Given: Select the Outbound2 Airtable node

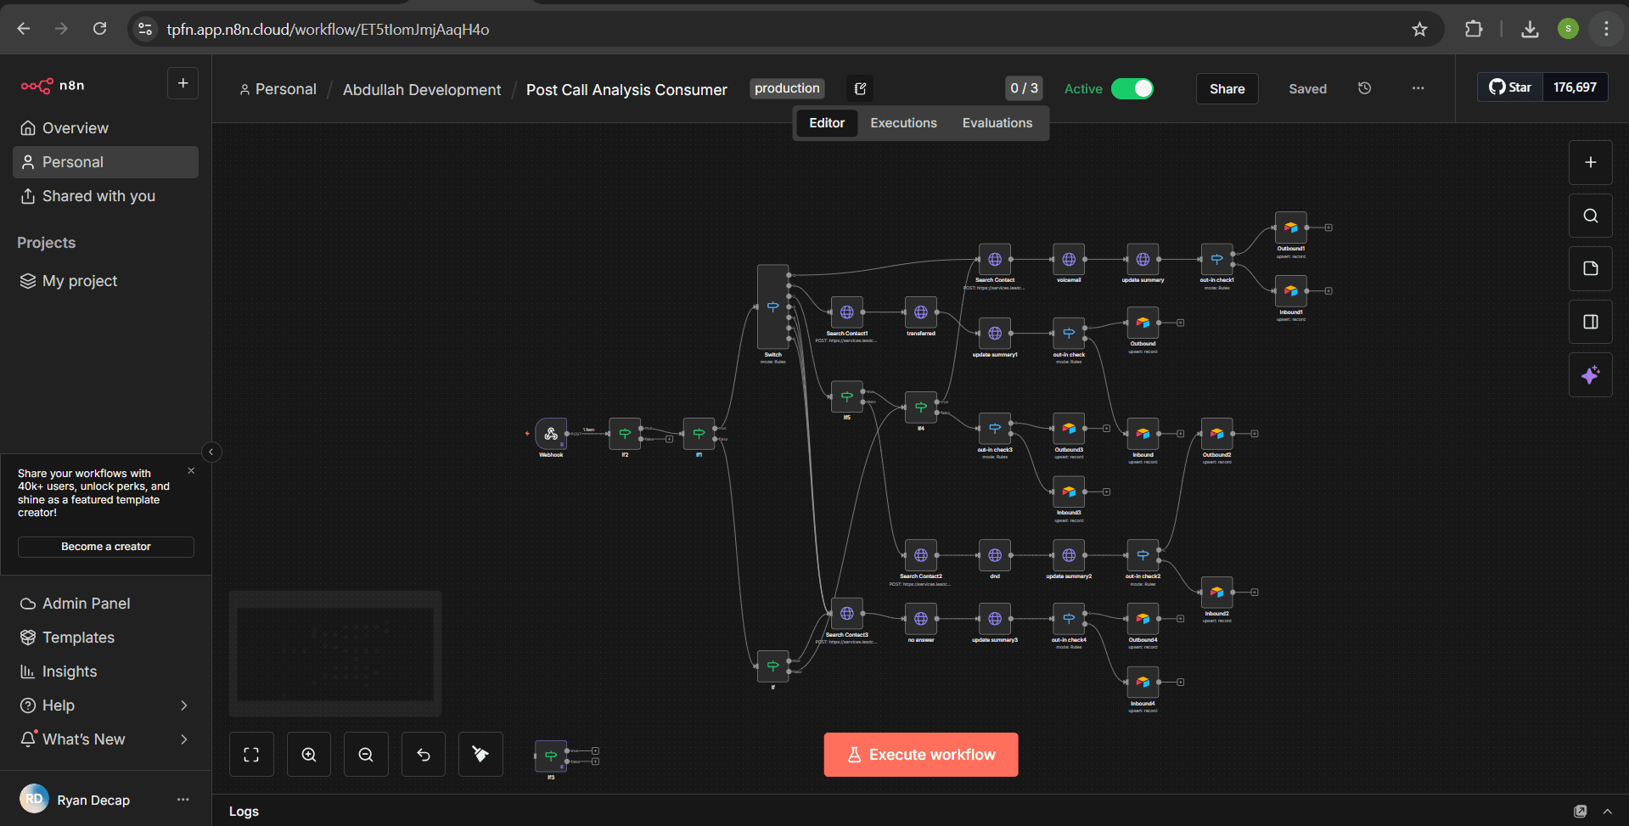Looking at the screenshot, I should tap(1216, 434).
